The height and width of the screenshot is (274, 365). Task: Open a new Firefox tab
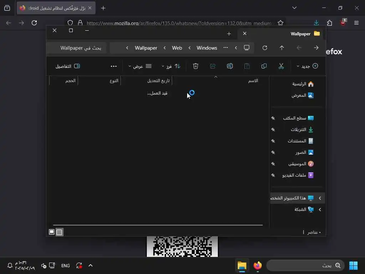[103, 8]
